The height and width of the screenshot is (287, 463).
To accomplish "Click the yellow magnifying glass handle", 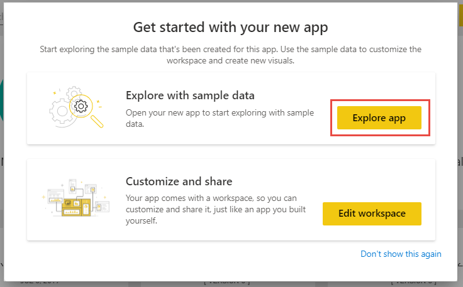I will (x=97, y=121).
